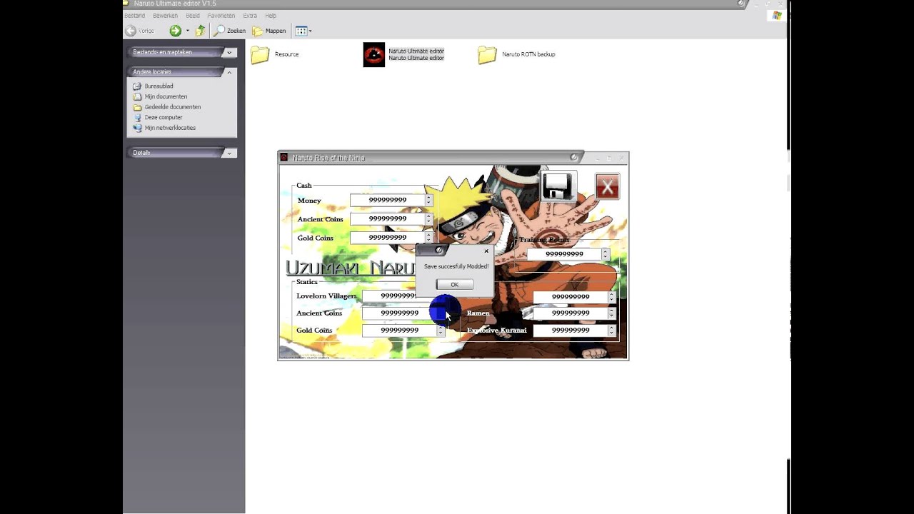Click the value field above Ramen
914x514 pixels.
coord(571,296)
